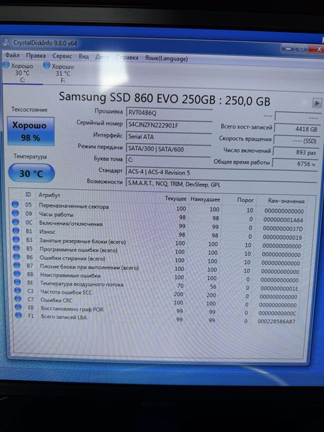Click status icon of attribute B3

[x=16, y=239]
